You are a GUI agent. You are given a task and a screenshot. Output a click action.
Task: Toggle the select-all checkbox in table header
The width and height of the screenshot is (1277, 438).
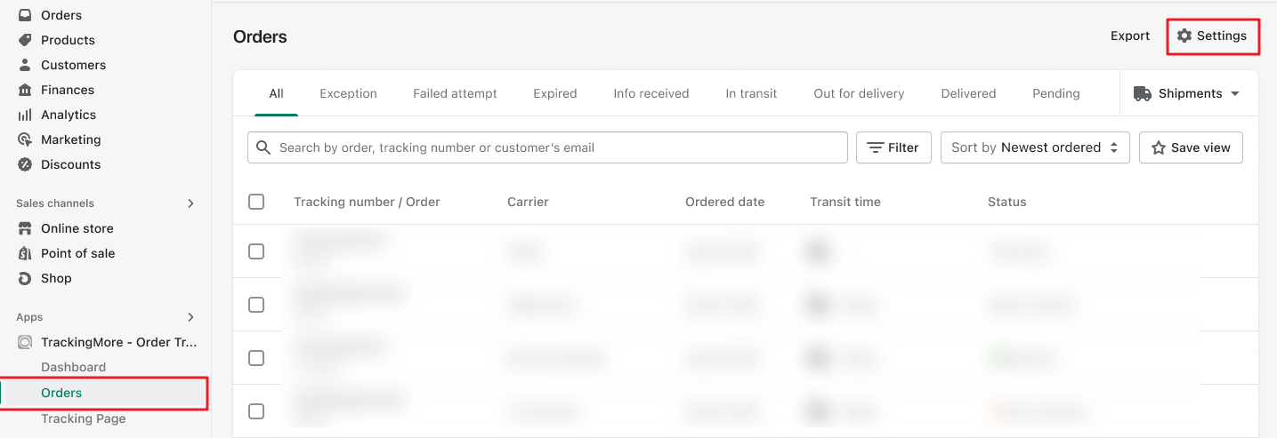(256, 202)
